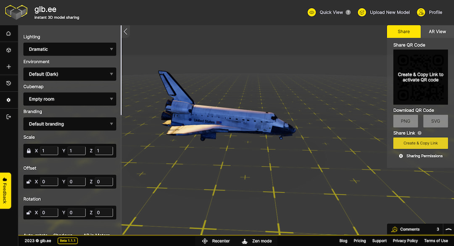The image size is (454, 246).
Task: Open the 3D cube models icon
Action: tap(8, 50)
